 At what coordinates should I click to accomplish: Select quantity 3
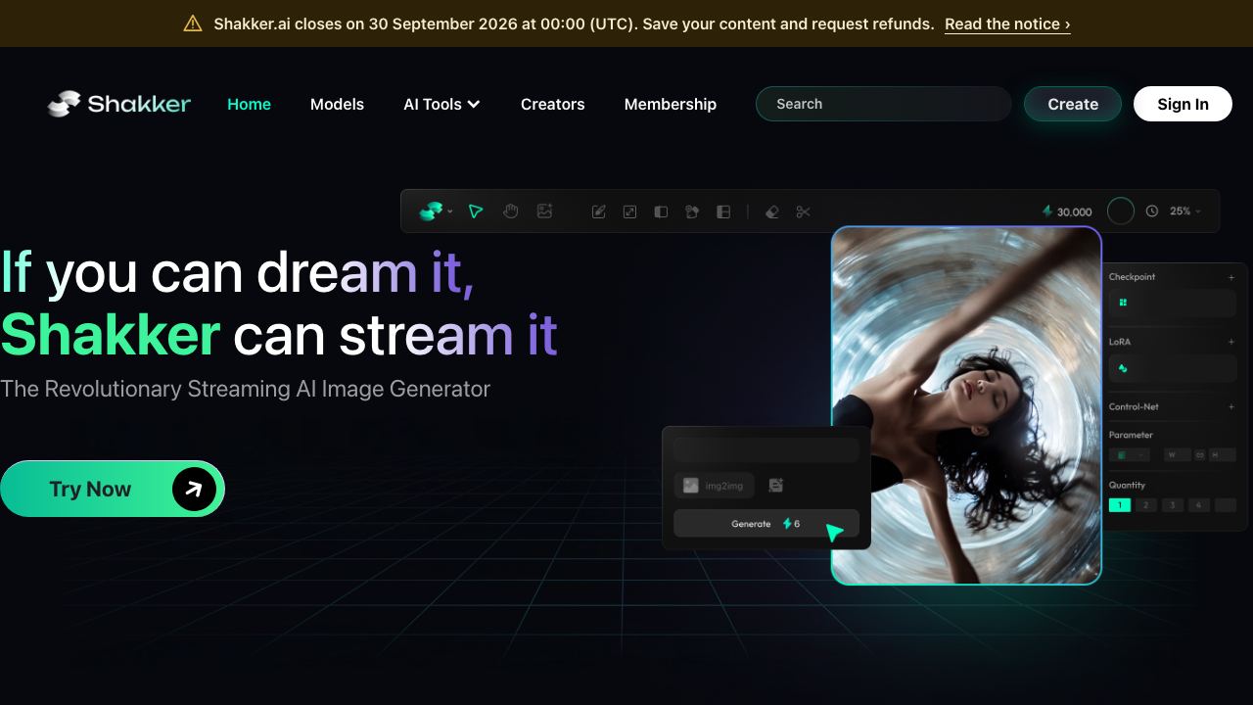(1173, 505)
